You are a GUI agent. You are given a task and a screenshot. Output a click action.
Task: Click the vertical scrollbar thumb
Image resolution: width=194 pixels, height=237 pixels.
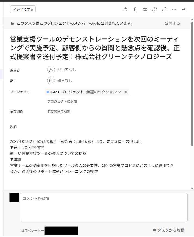(192, 84)
